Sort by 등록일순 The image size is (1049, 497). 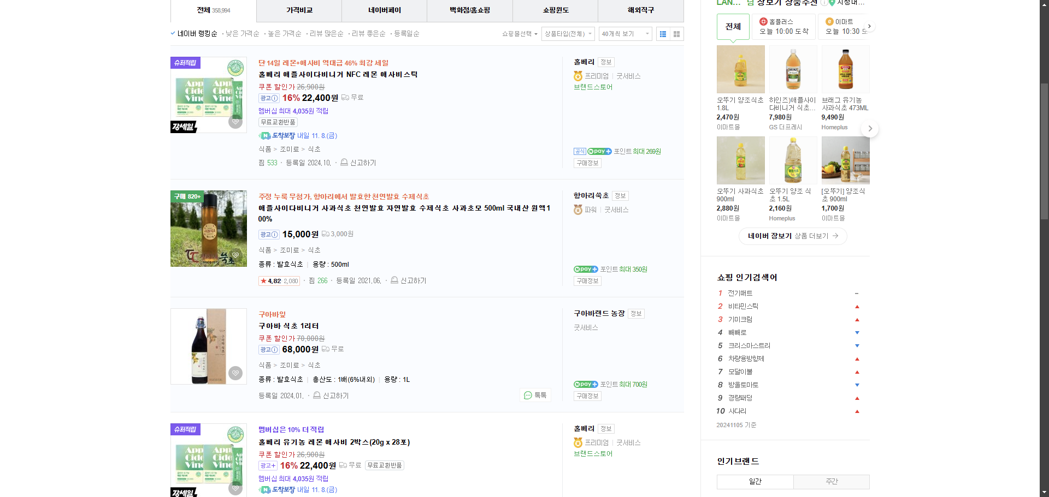tap(407, 34)
